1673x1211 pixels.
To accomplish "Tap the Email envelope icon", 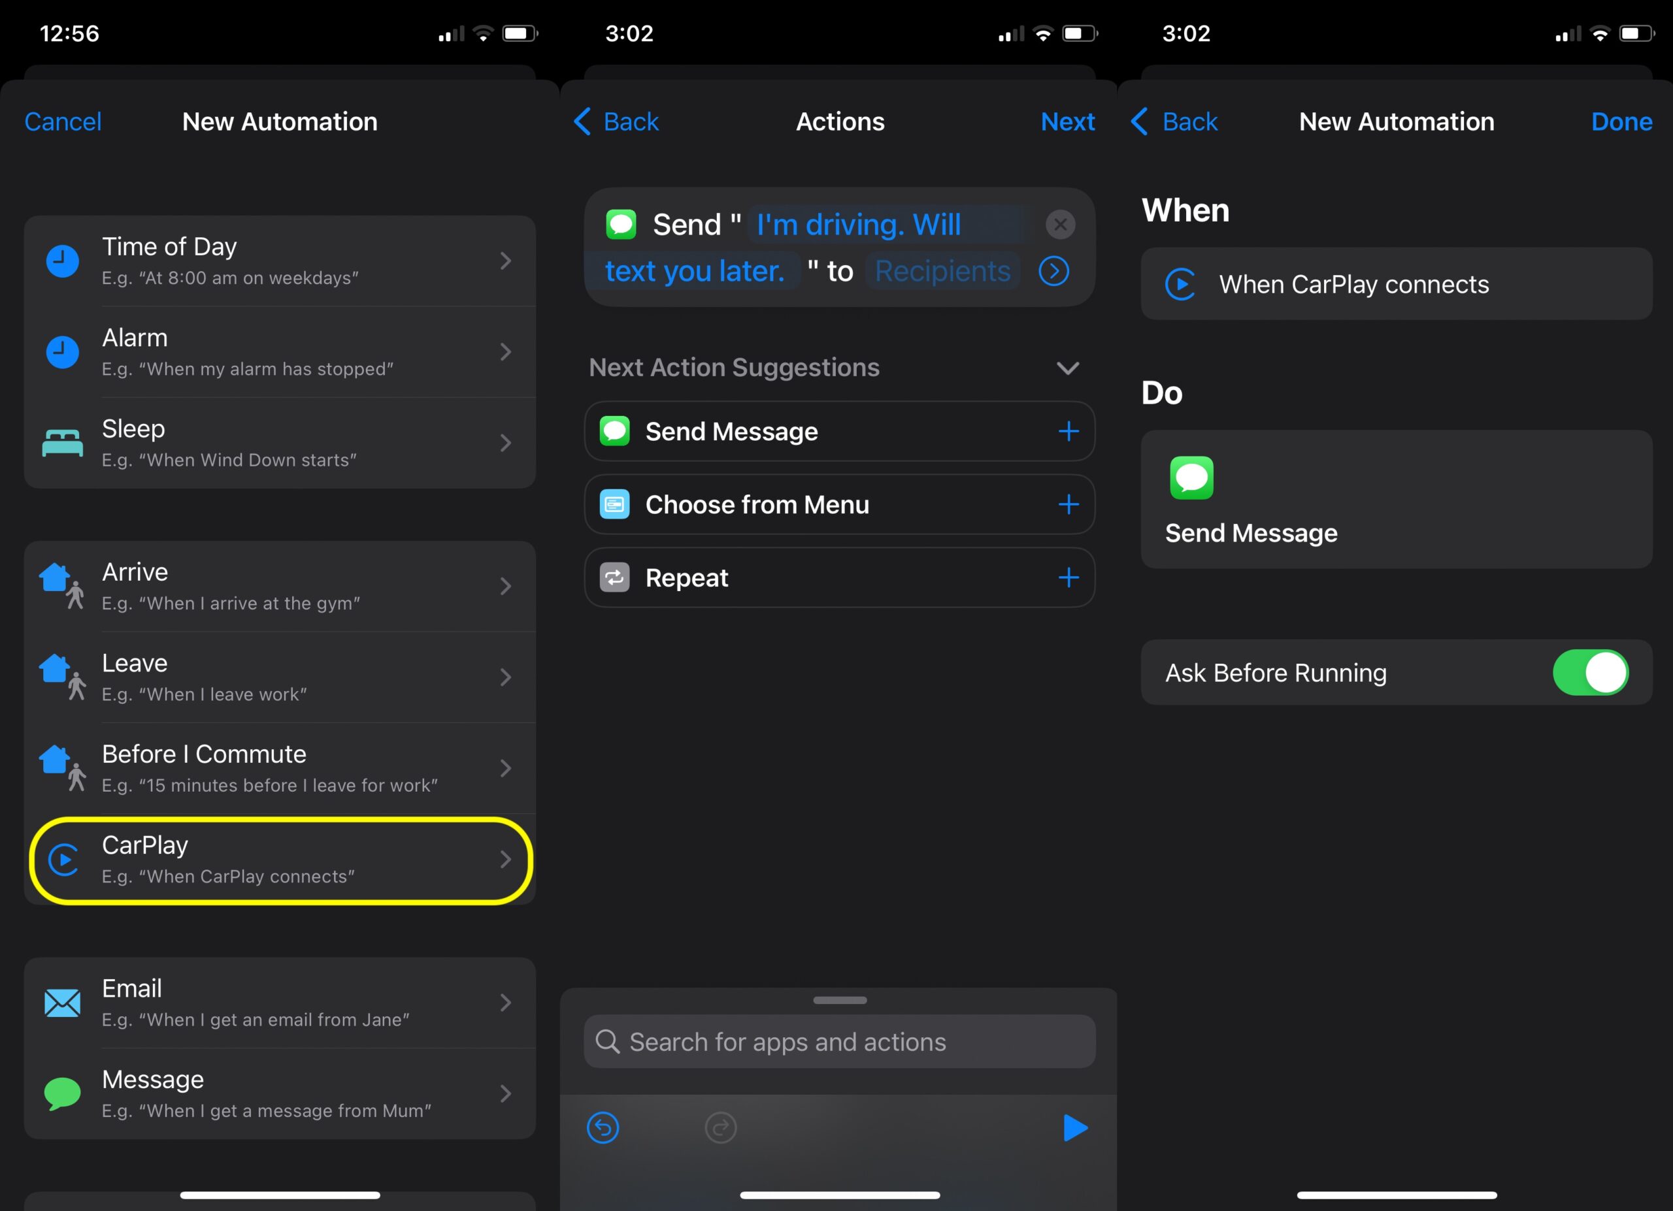I will 63,1003.
